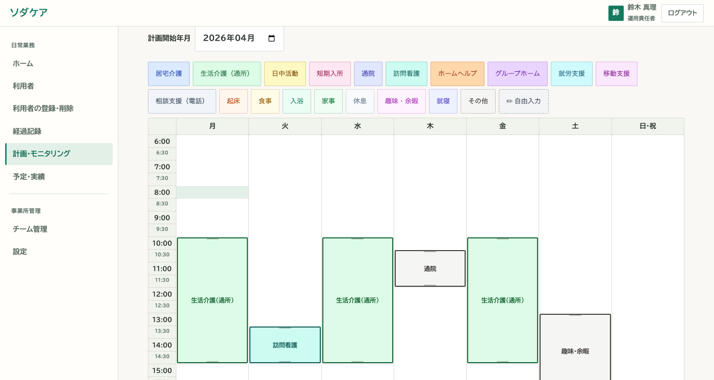The width and height of the screenshot is (714, 380).
Task: Click the 計画開始年月 date field
Action: tap(239, 38)
